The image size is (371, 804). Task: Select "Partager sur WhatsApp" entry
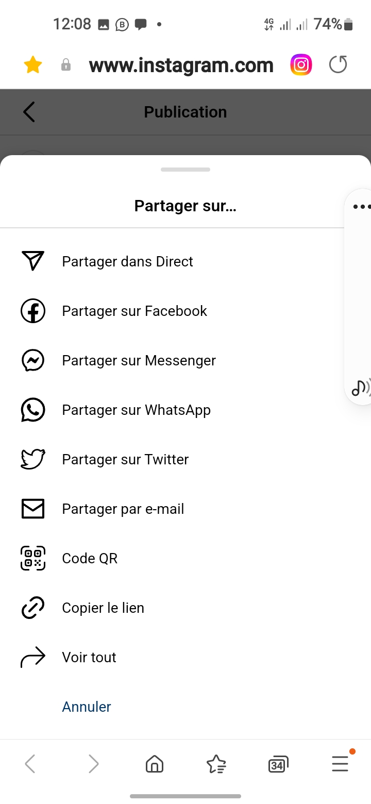point(136,410)
